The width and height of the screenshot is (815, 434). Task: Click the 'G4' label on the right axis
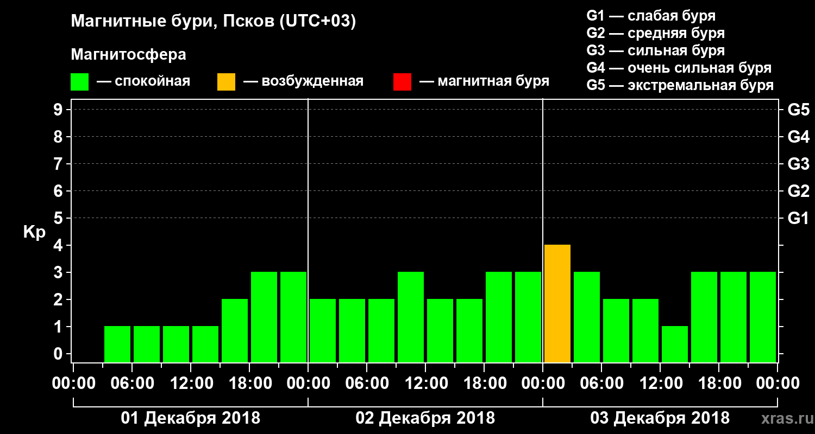pyautogui.click(x=798, y=137)
